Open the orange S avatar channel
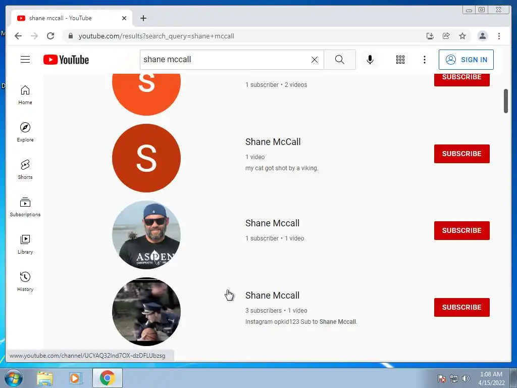 [x=146, y=94]
